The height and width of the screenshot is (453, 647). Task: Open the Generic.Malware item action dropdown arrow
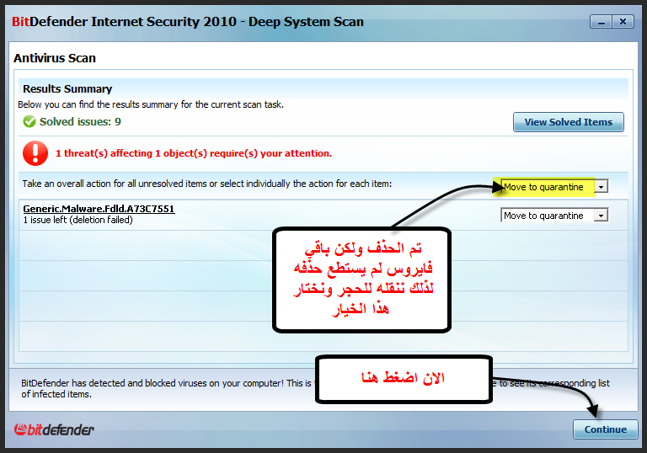(601, 216)
